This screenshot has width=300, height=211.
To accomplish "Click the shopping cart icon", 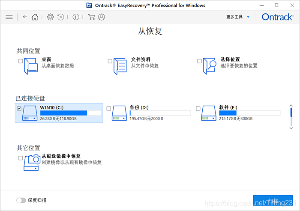I will click(91, 17).
